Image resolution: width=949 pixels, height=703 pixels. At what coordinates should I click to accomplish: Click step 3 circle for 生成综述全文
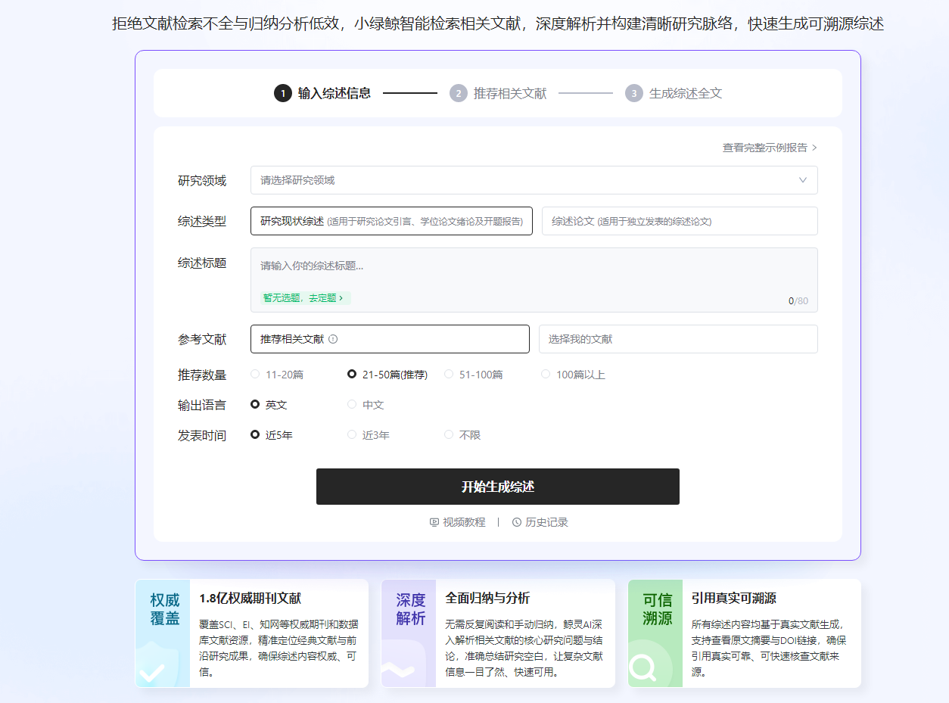(633, 93)
